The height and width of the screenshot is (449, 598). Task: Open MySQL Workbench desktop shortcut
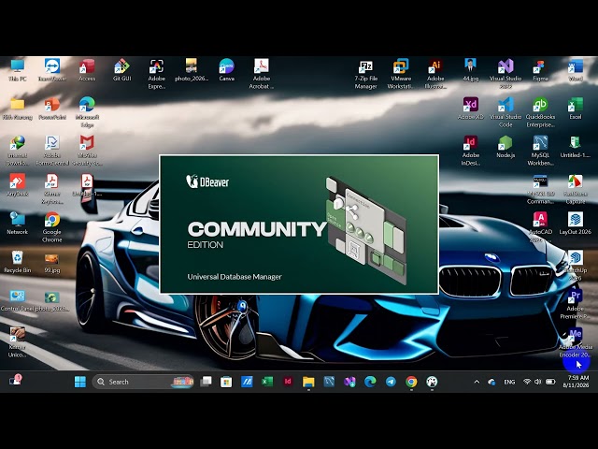click(540, 151)
